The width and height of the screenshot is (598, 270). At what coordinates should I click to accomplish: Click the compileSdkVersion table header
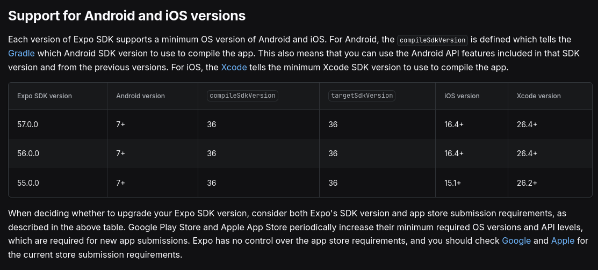[242, 96]
